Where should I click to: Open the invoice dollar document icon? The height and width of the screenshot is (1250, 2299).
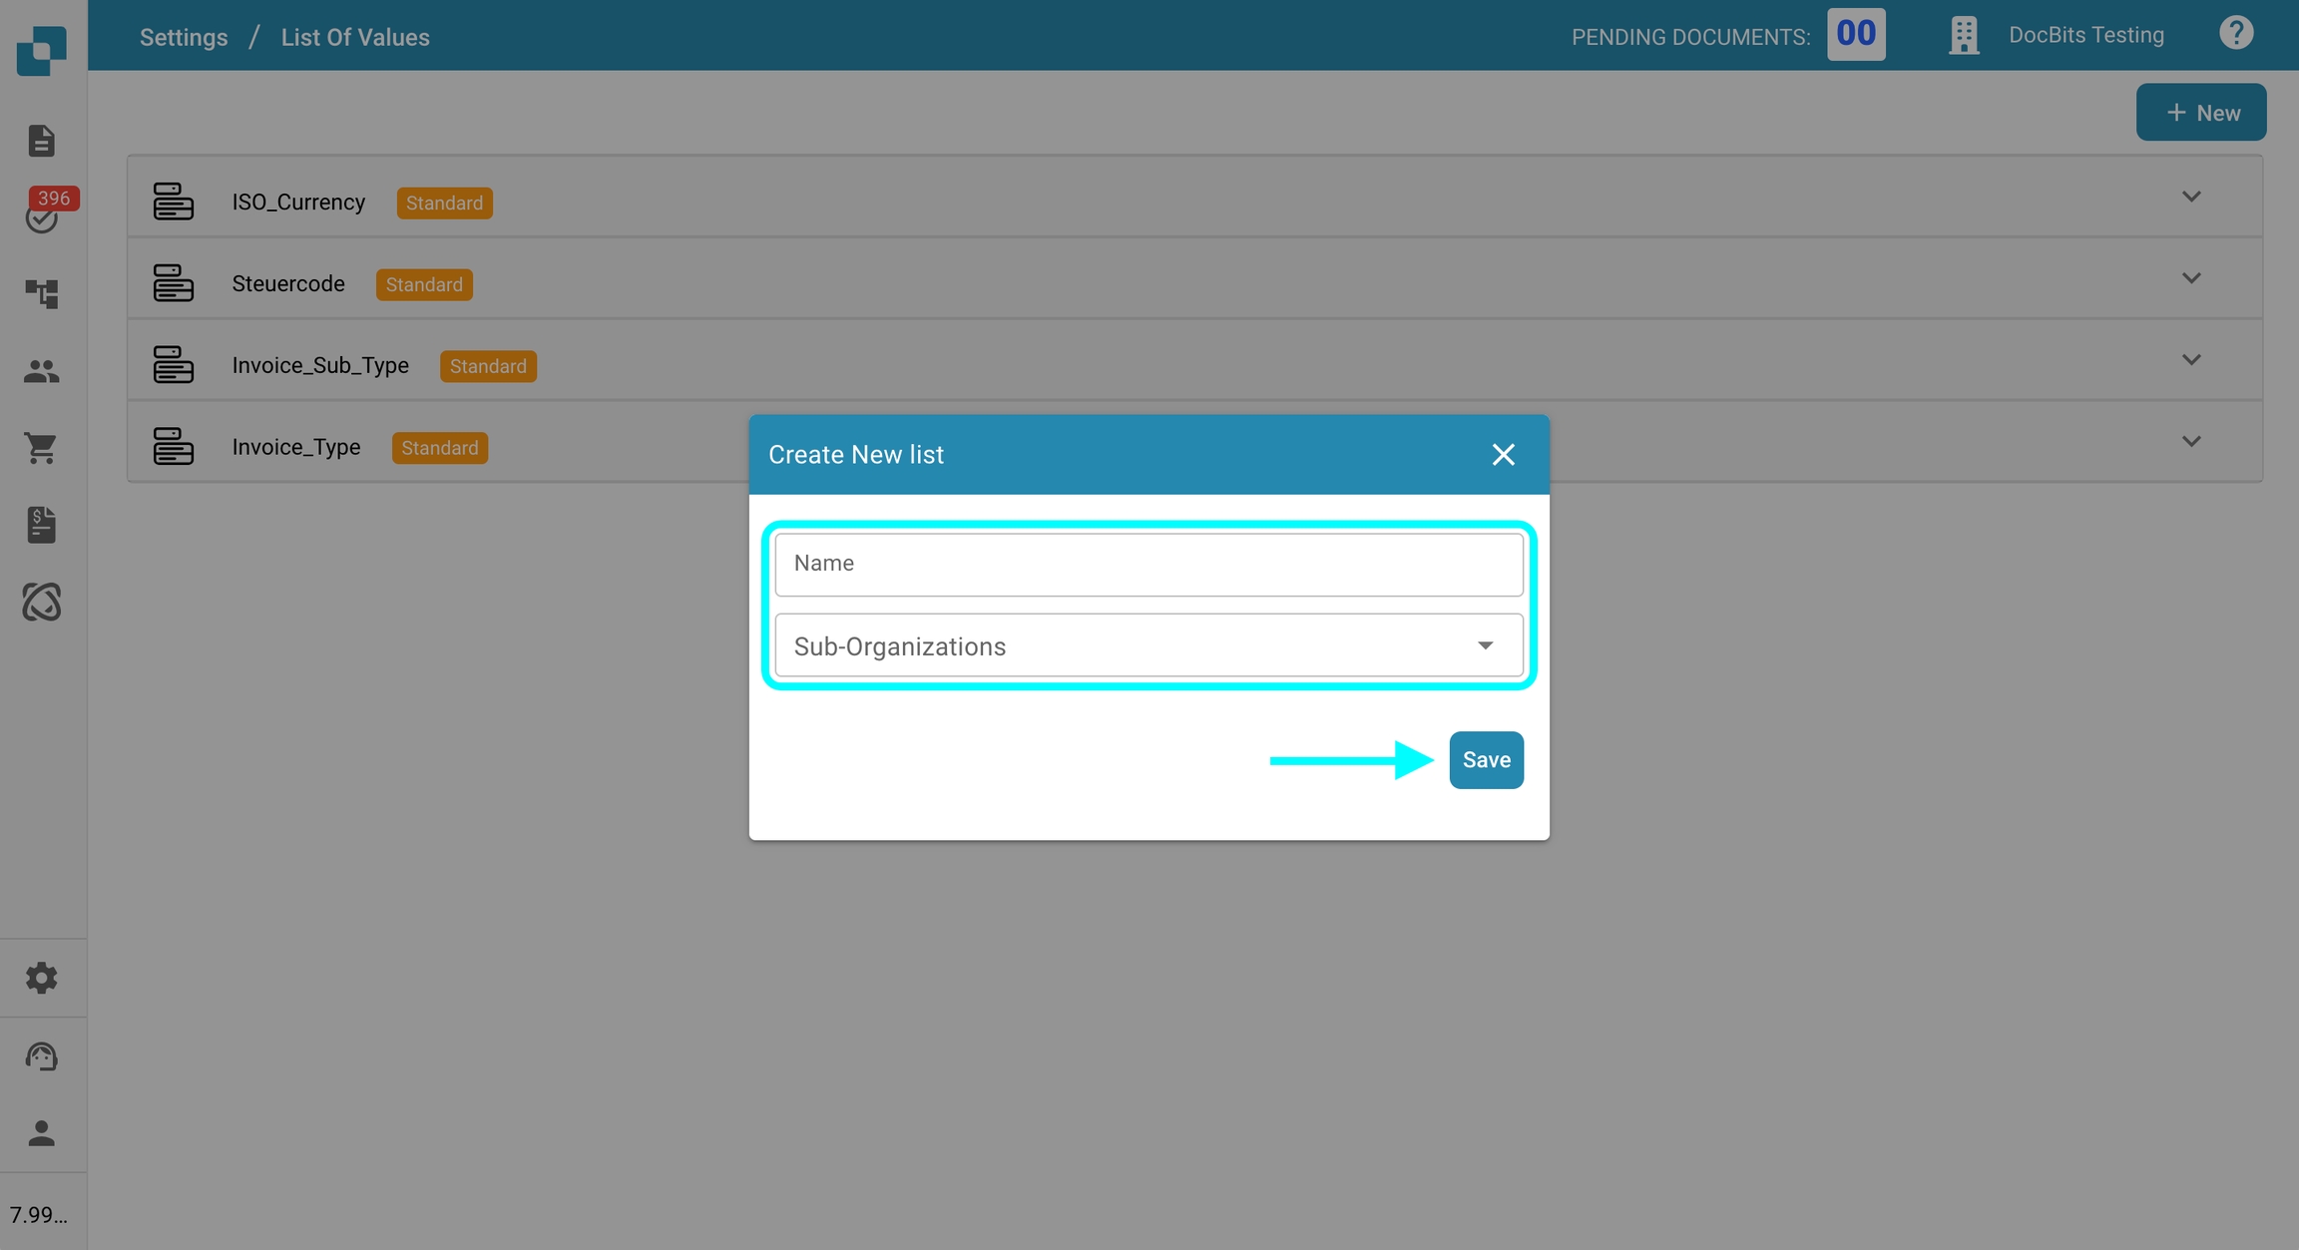click(41, 525)
